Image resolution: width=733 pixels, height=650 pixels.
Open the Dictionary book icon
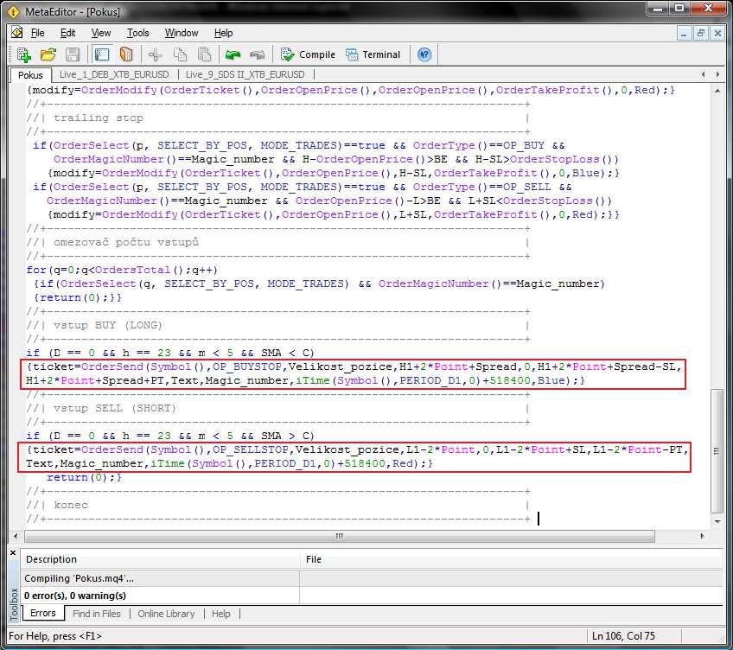(125, 54)
